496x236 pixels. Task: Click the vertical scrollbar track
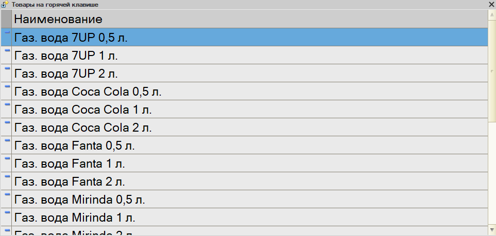(x=492, y=154)
